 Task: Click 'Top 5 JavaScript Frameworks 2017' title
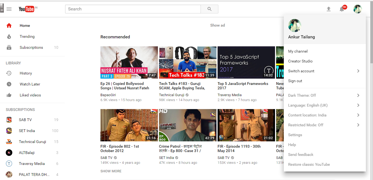point(243,86)
